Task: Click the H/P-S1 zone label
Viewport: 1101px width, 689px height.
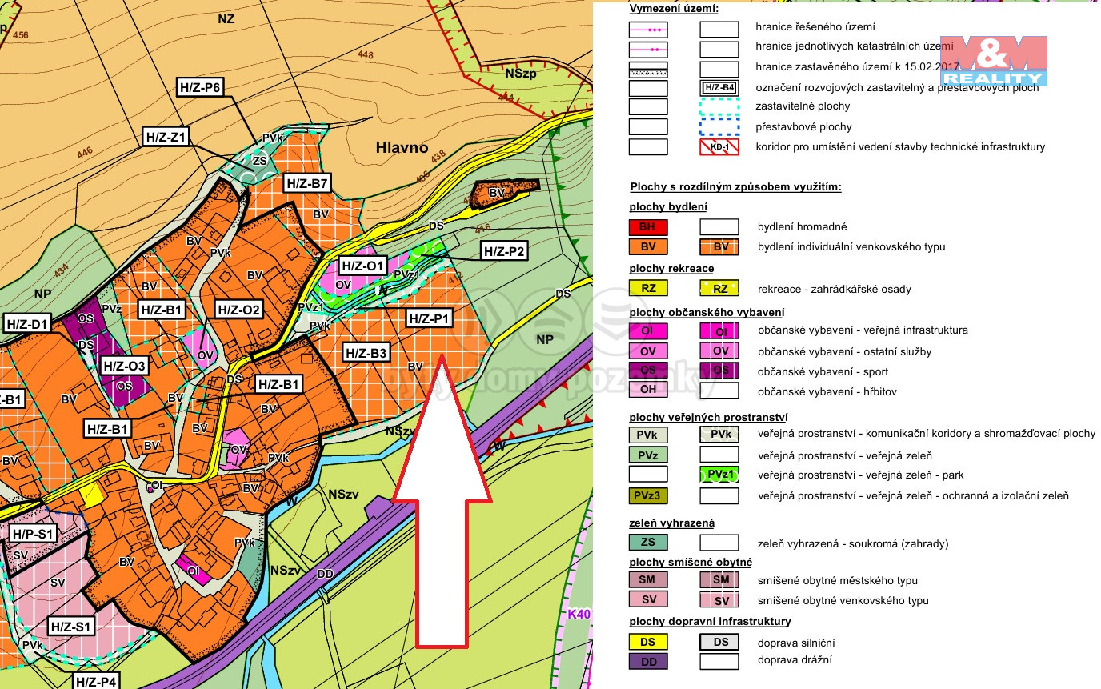Action: (x=33, y=532)
